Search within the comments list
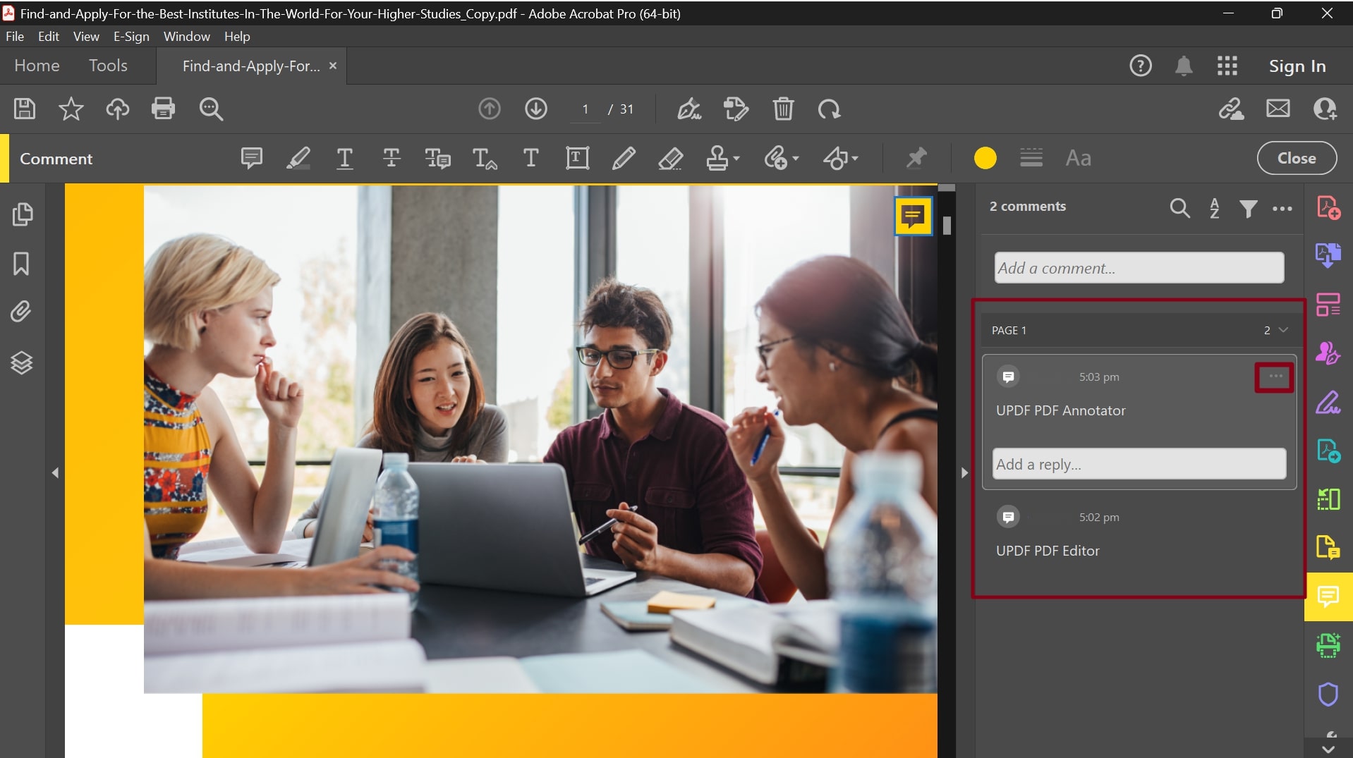 pyautogui.click(x=1180, y=208)
